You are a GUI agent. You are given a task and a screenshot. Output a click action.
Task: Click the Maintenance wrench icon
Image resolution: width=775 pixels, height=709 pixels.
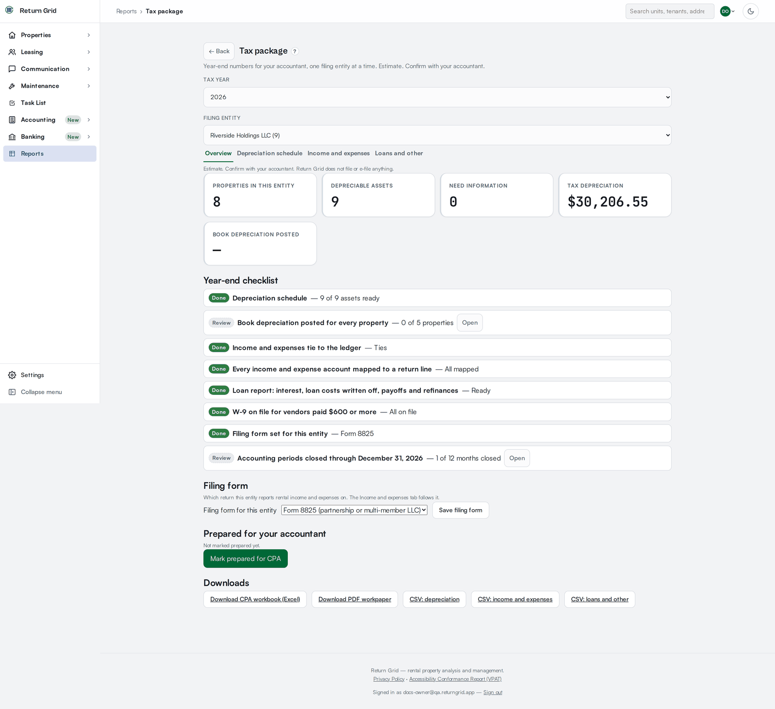tap(12, 86)
